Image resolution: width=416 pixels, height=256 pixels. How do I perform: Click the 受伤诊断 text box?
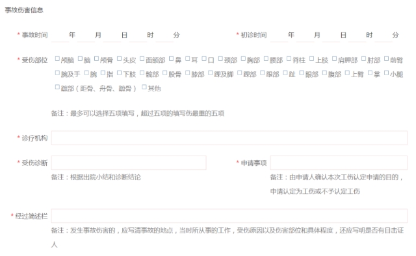pyautogui.click(x=129, y=163)
